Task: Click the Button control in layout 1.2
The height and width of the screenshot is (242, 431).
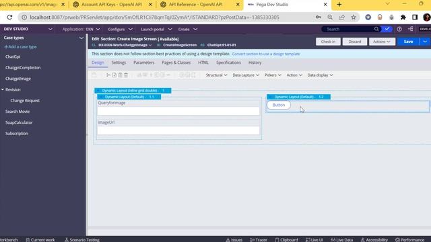Action: [279, 105]
